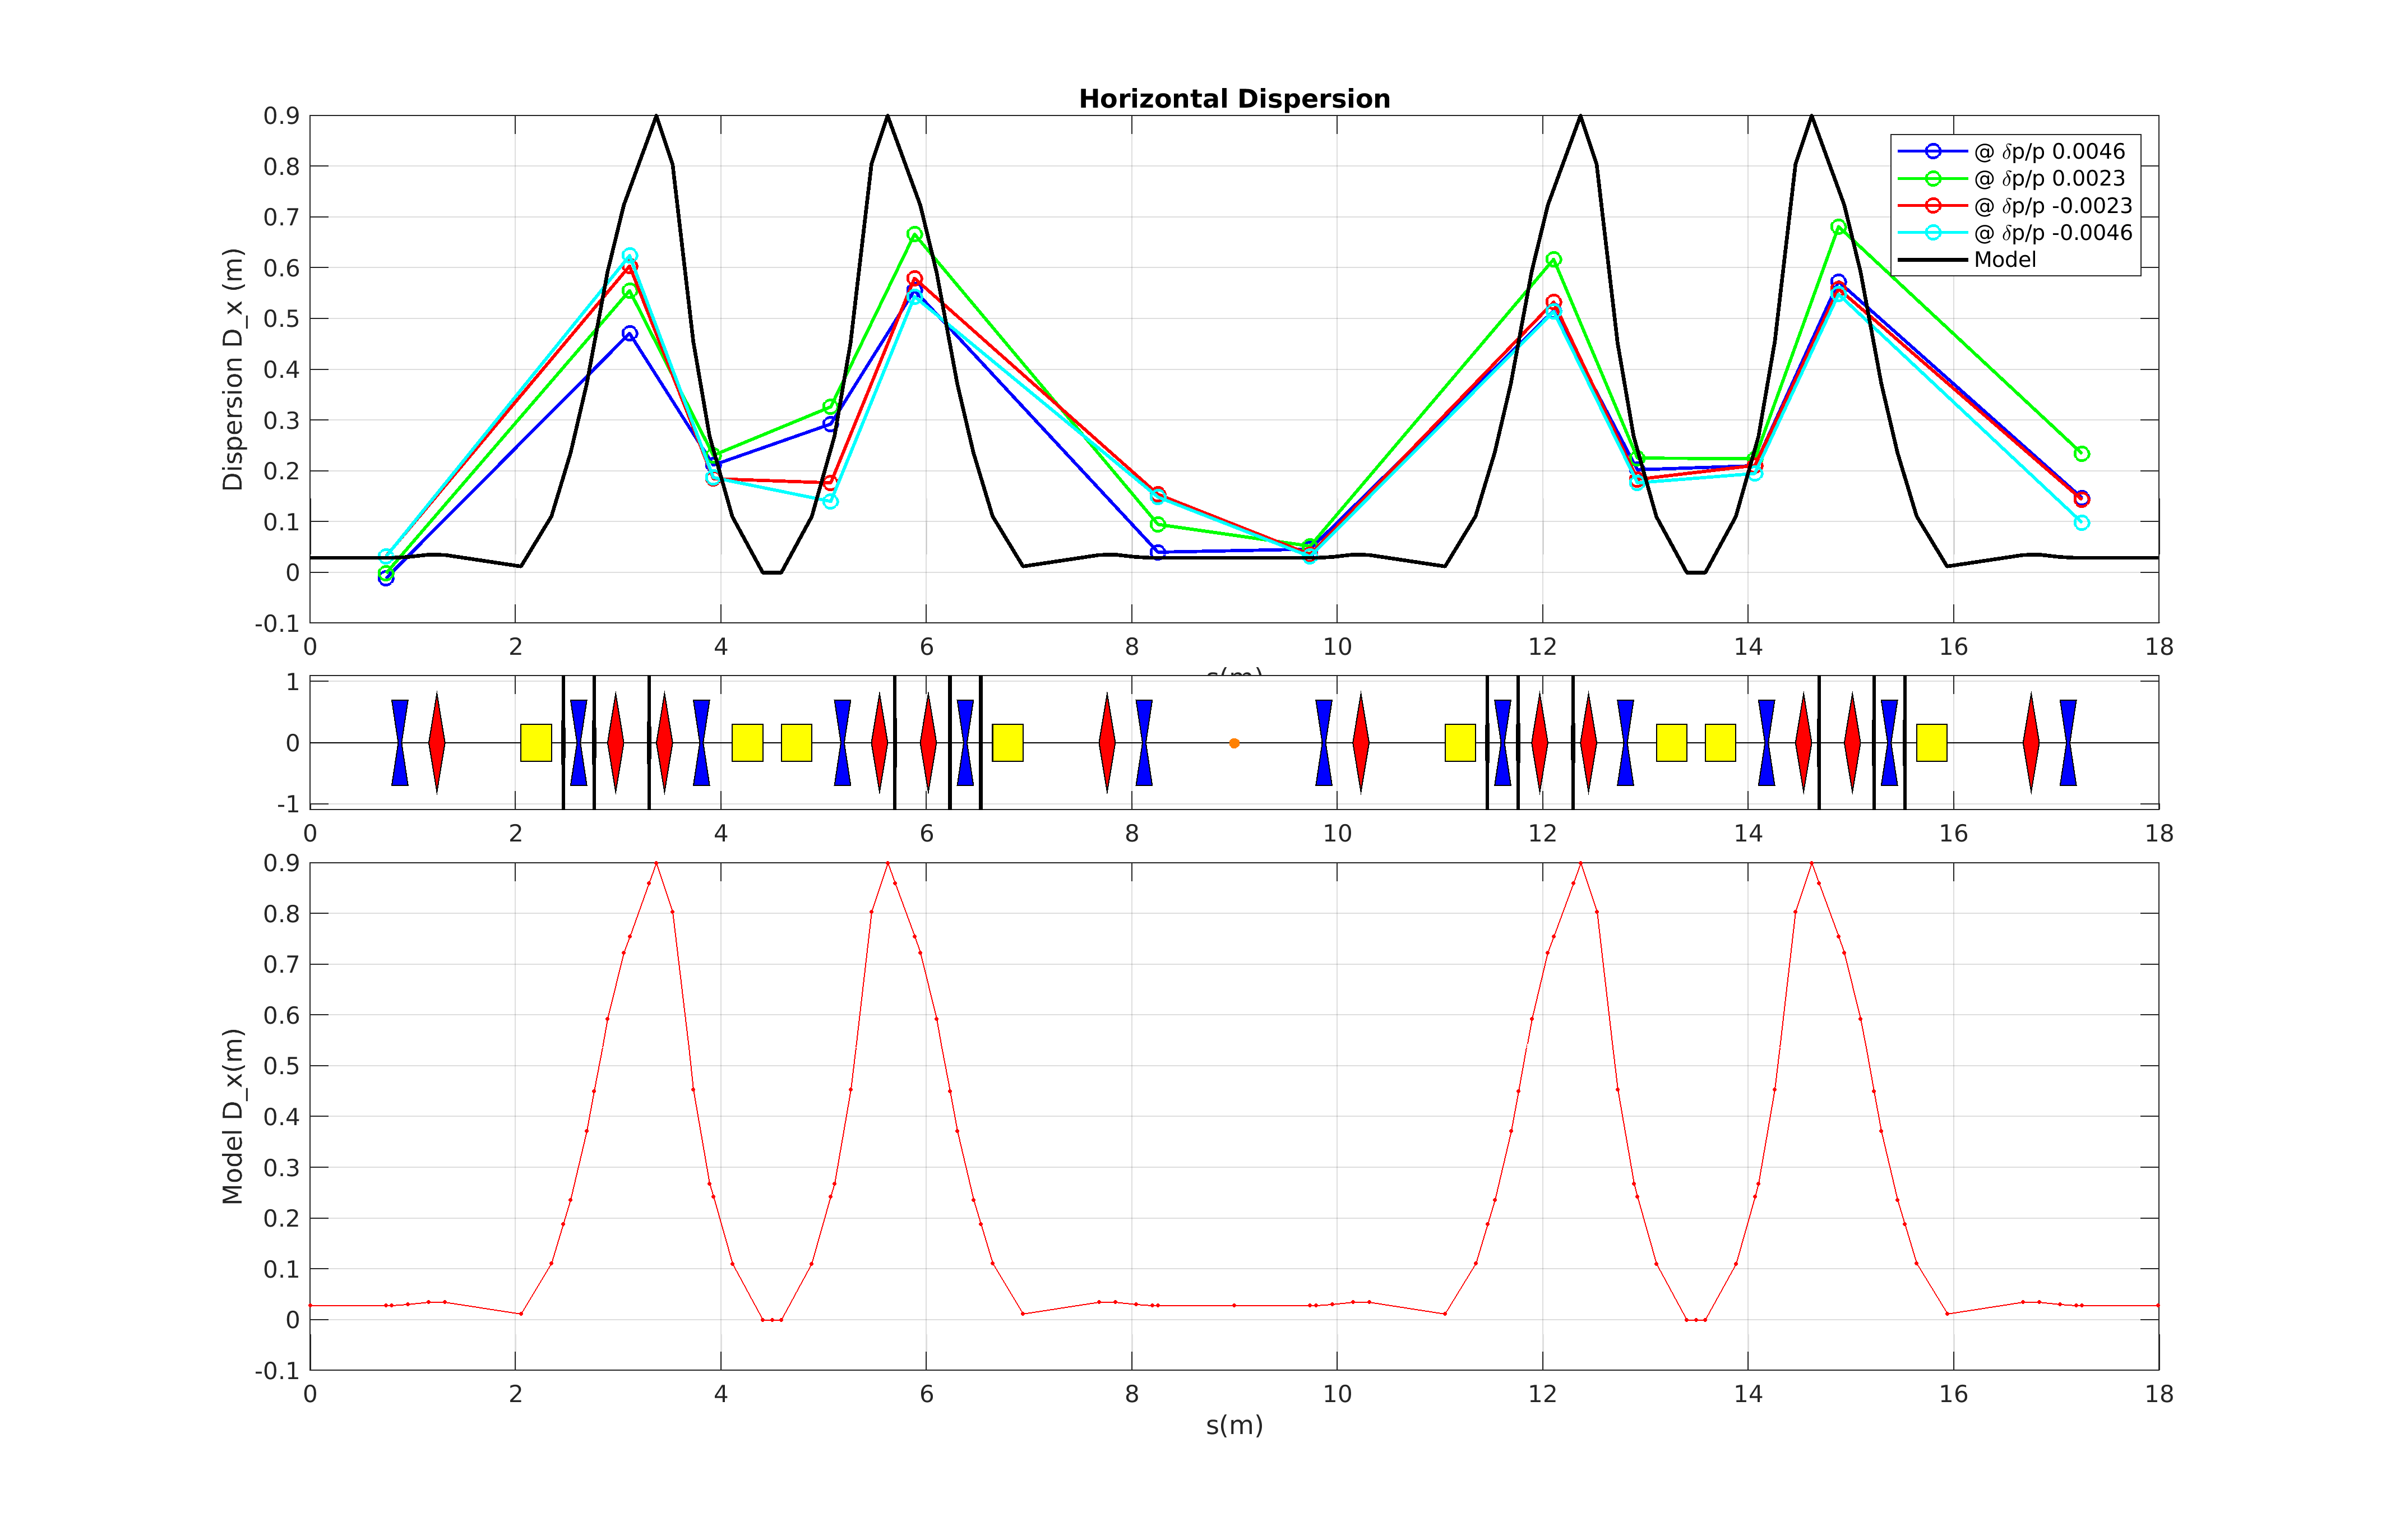Click the Horizontal Dispersion plot title

(1234, 99)
